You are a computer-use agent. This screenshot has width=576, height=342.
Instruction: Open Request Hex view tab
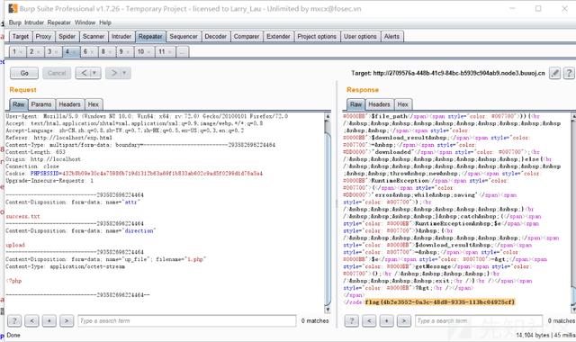point(94,104)
